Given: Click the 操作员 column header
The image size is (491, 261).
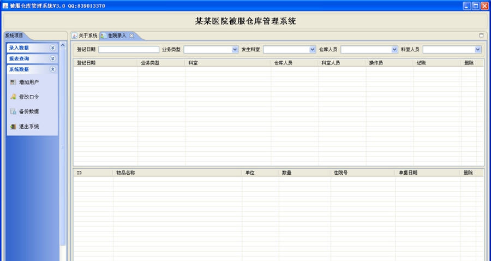Looking at the screenshot, I should (390, 63).
